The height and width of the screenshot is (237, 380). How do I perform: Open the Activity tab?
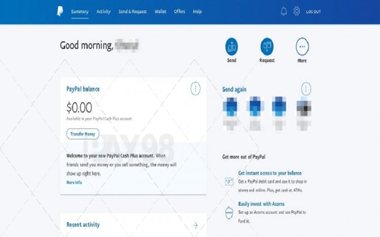(x=104, y=11)
